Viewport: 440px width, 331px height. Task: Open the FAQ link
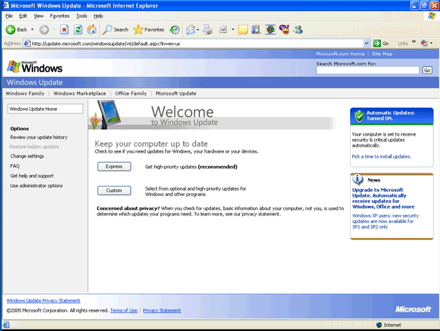click(x=15, y=166)
